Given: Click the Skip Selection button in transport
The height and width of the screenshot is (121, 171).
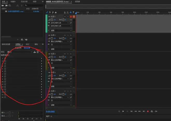Looking at the screenshot, I should (156, 111).
